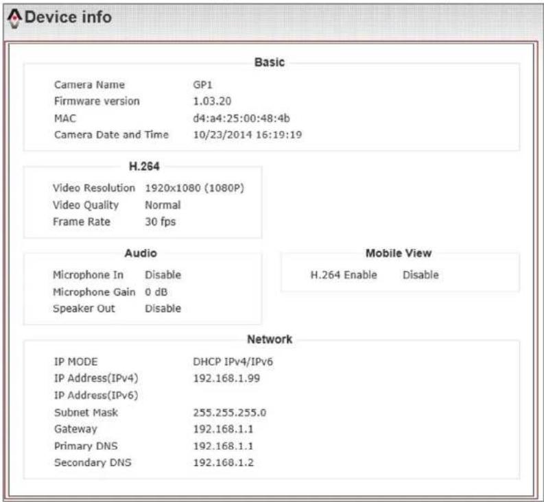Click the Camera Name label
544x502 pixels.
click(89, 84)
